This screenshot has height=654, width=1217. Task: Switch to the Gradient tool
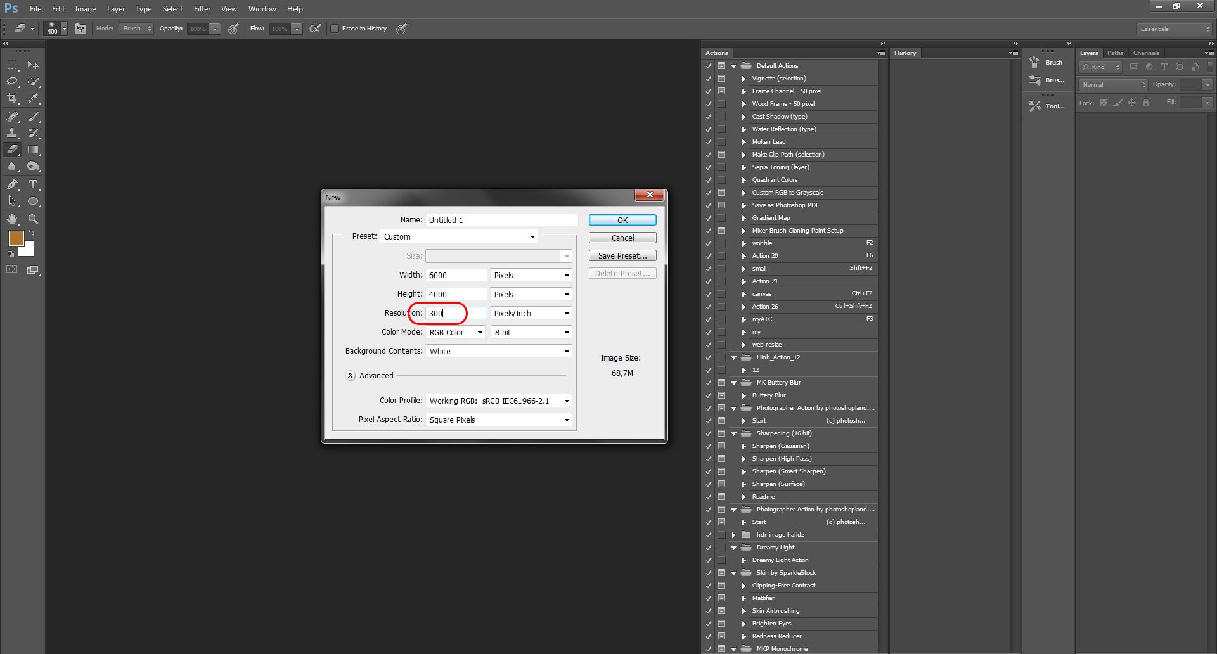(x=34, y=150)
